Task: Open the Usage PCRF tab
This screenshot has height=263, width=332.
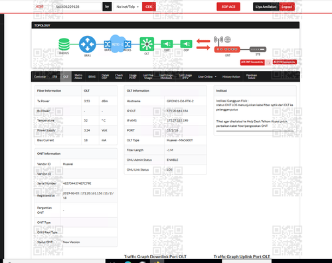Action: tap(133, 76)
